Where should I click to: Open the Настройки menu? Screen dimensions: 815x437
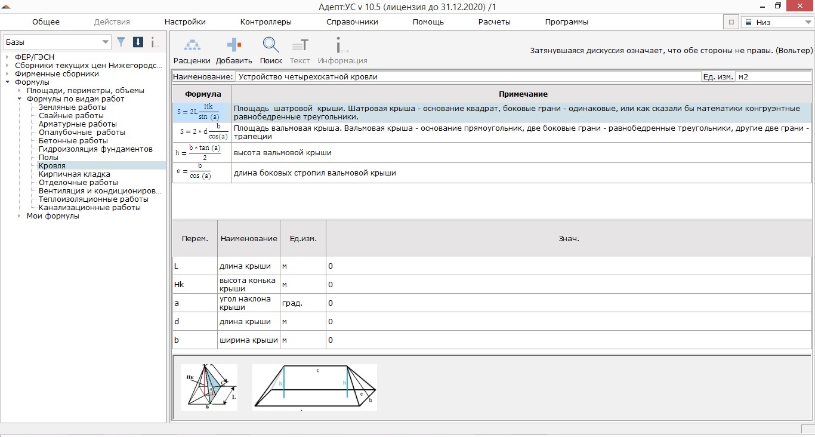coord(185,22)
